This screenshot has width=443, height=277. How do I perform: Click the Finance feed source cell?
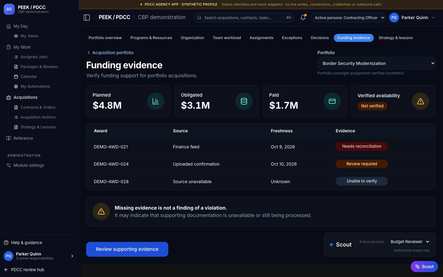[186, 147]
